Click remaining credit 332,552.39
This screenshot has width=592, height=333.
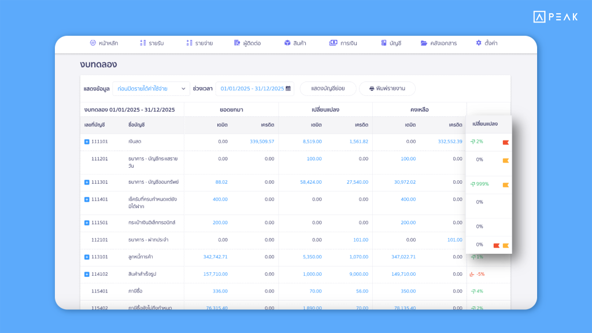(450, 142)
